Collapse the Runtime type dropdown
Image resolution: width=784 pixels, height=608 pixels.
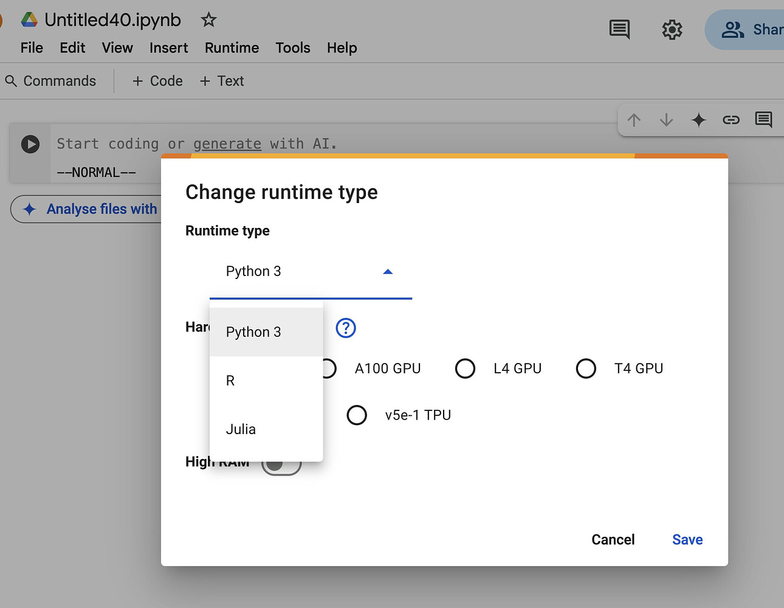click(x=387, y=271)
